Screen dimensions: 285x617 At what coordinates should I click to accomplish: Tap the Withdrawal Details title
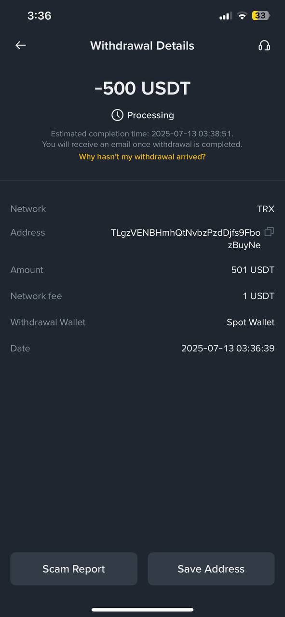[x=142, y=46]
